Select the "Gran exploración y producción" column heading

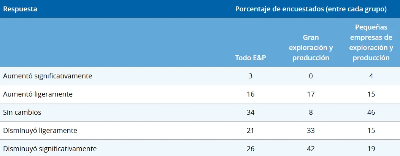tap(311, 48)
